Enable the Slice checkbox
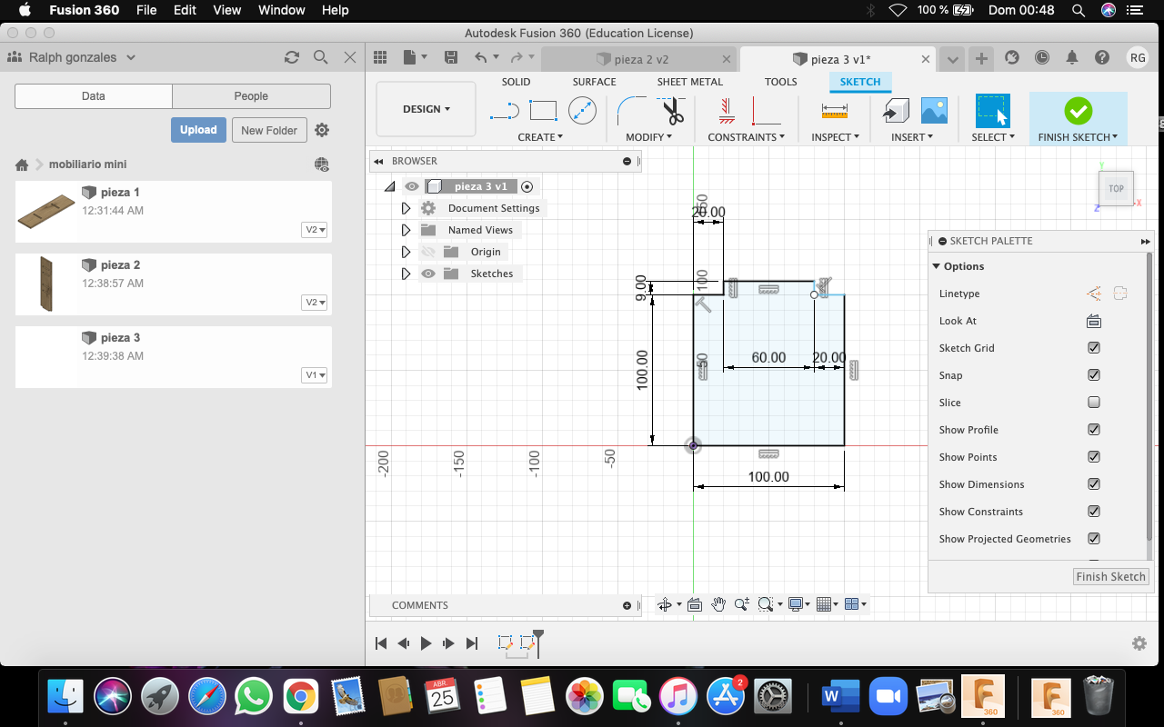The image size is (1164, 727). point(1094,403)
